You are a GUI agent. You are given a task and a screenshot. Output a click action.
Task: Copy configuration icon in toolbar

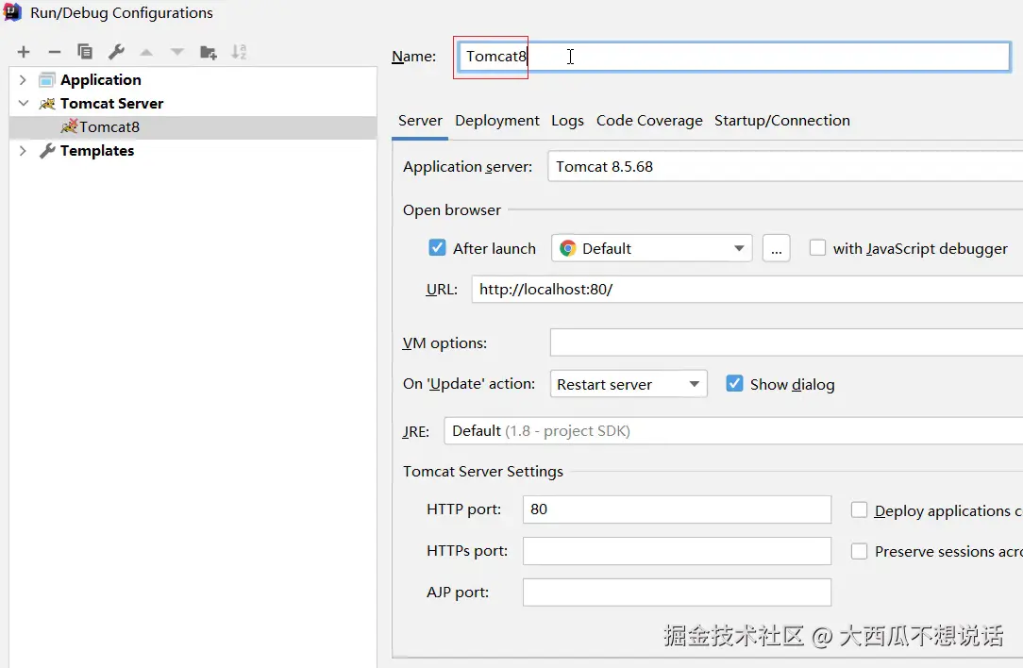[x=85, y=52]
